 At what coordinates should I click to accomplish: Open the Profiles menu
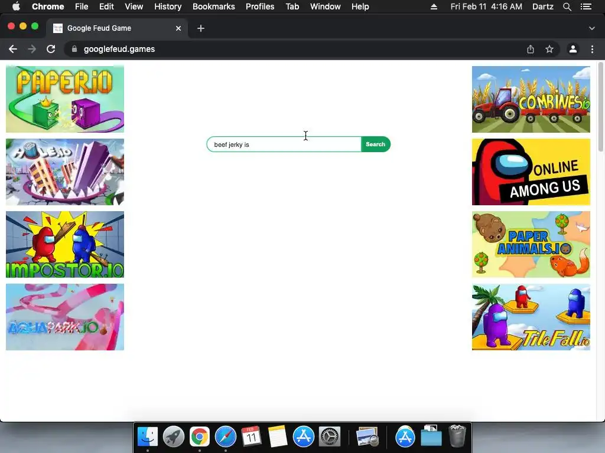point(260,6)
